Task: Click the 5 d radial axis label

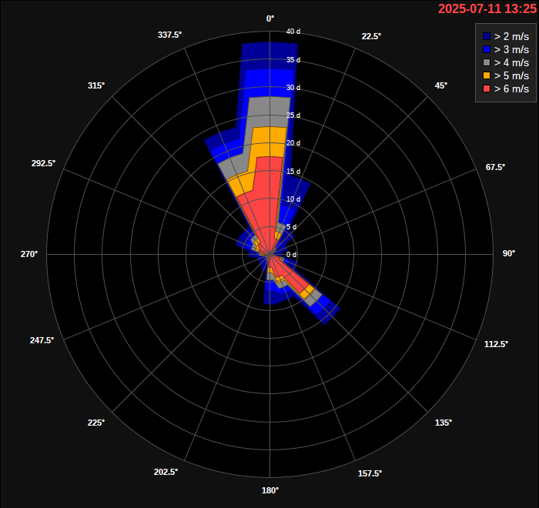Action: pos(292,226)
